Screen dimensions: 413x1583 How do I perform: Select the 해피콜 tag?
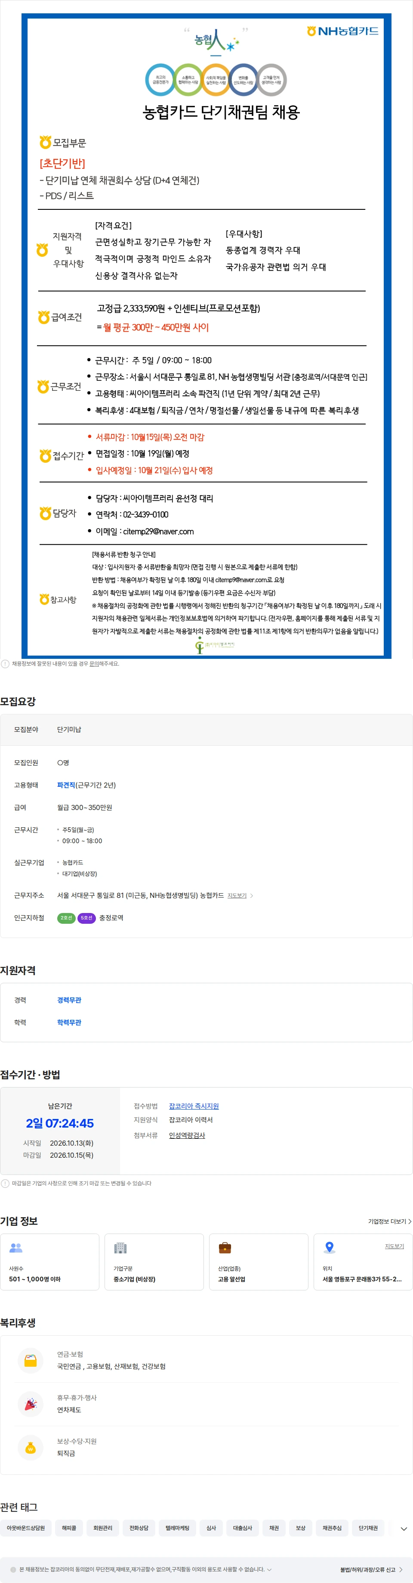click(x=69, y=1528)
